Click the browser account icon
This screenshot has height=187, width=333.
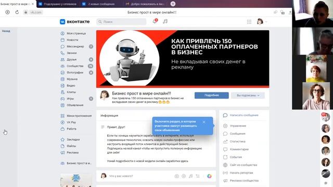(7, 12)
